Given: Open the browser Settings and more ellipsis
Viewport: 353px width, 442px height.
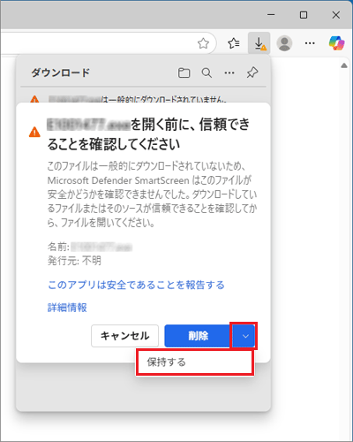Looking at the screenshot, I should 310,43.
